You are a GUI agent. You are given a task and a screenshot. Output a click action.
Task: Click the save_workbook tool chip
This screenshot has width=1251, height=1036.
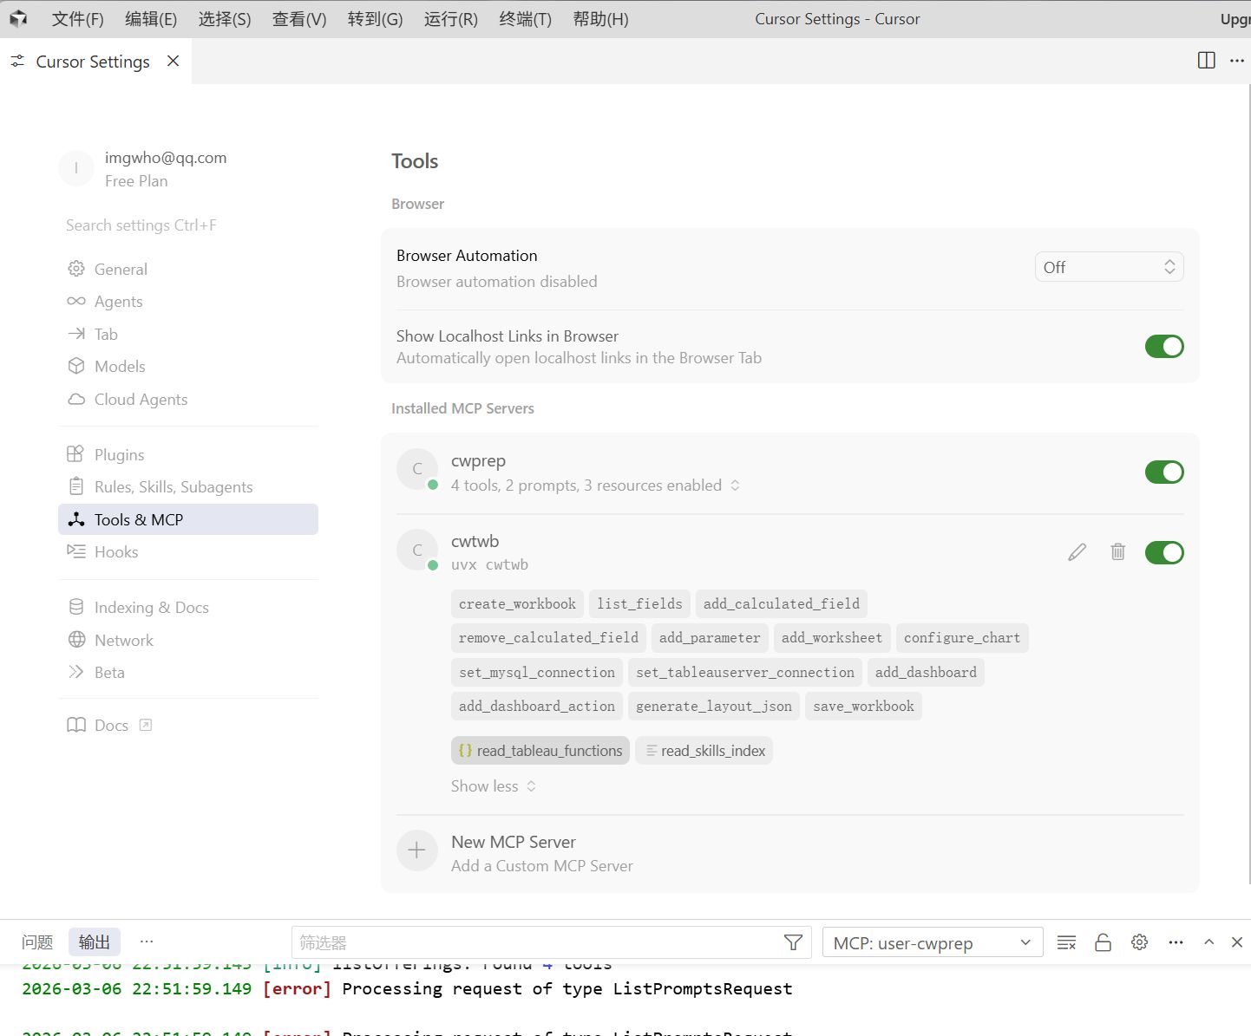coord(863,707)
